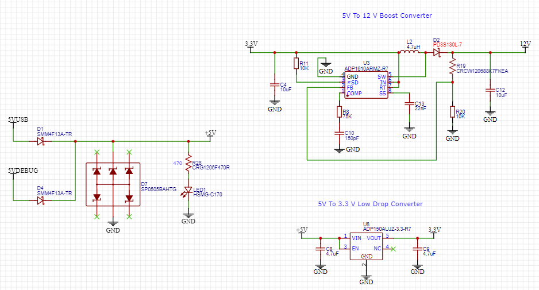Click the +5V net flag above R28
539x290 pixels.
click(x=210, y=135)
